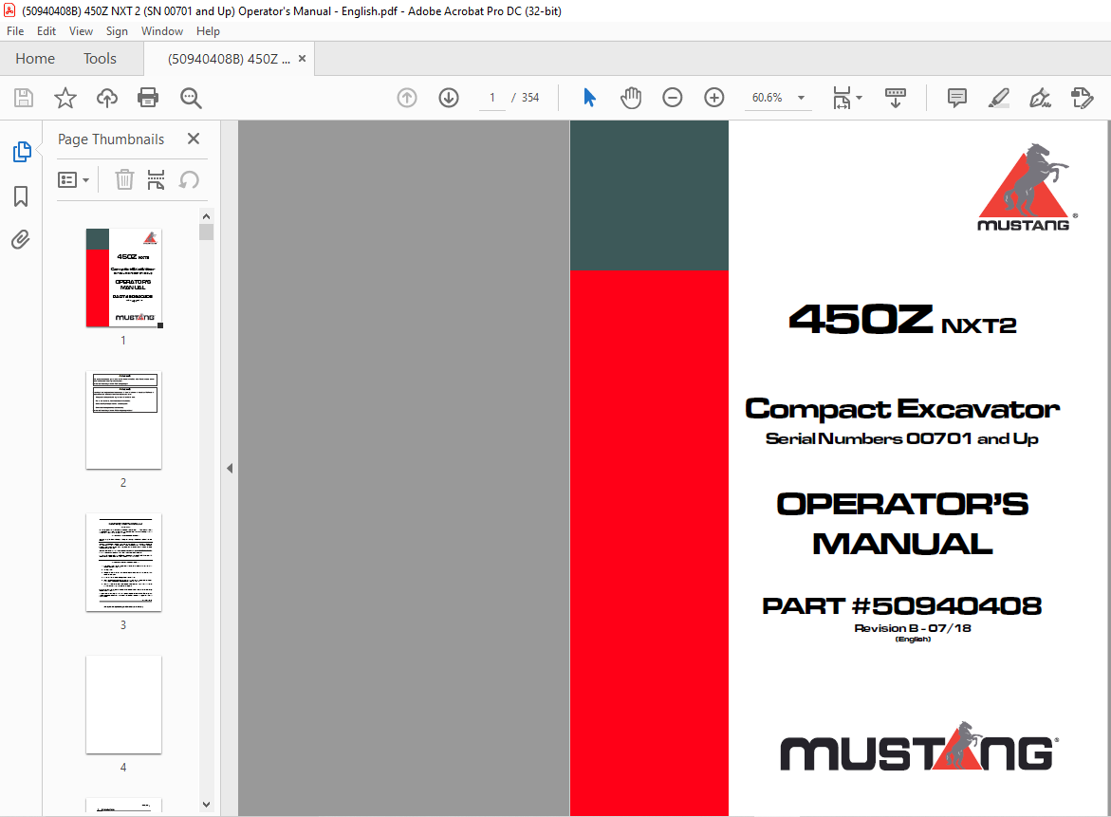The image size is (1111, 817).
Task: Select page 3 thumbnail
Action: [x=124, y=562]
